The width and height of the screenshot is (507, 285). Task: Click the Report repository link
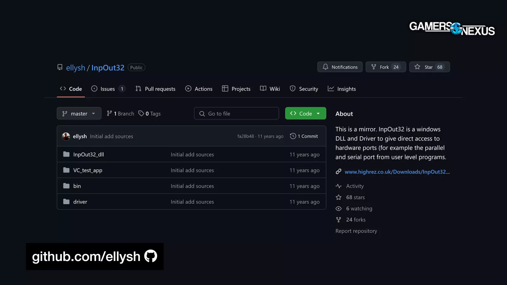click(356, 231)
